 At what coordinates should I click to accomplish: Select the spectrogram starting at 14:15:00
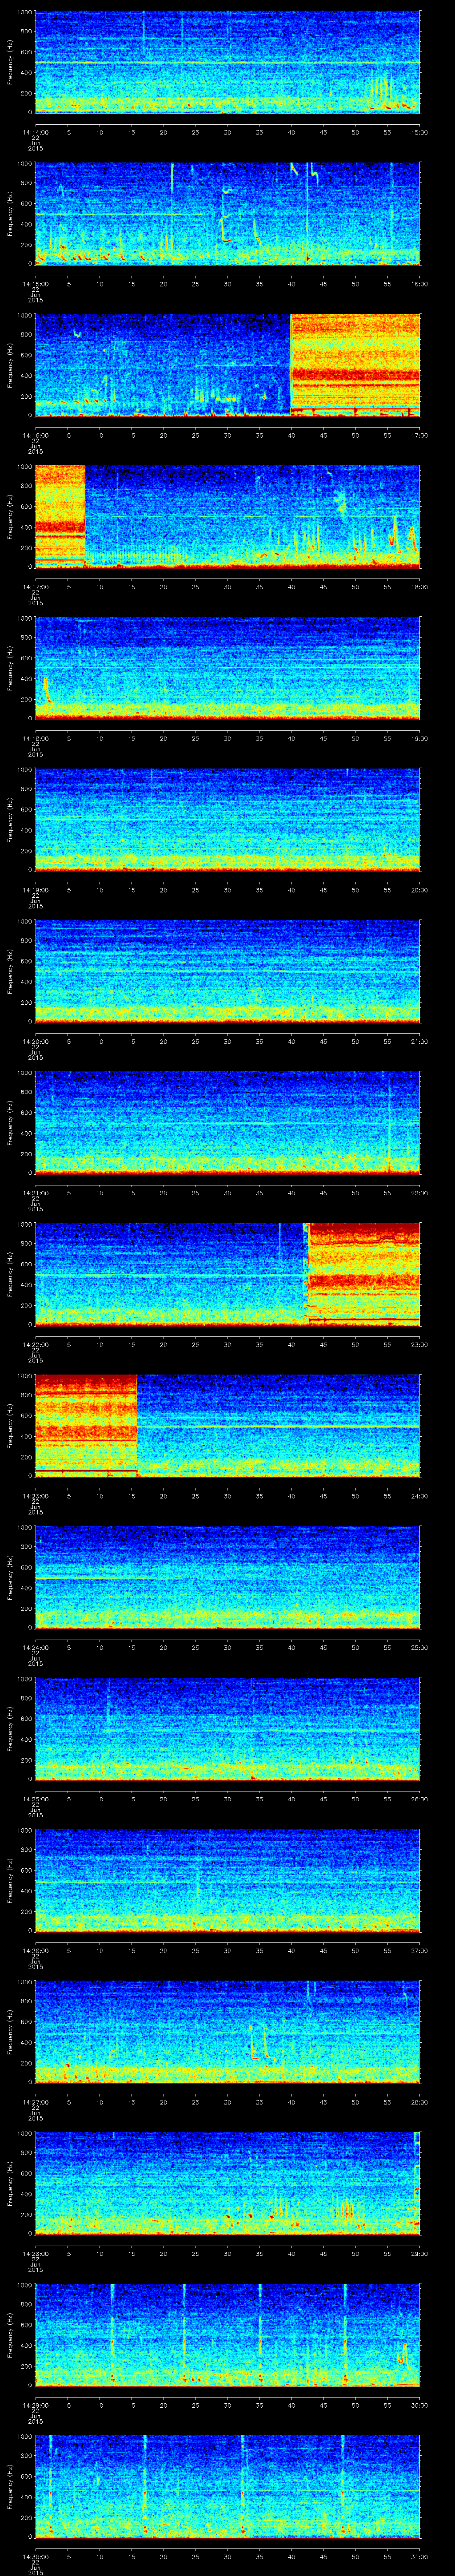227,213
